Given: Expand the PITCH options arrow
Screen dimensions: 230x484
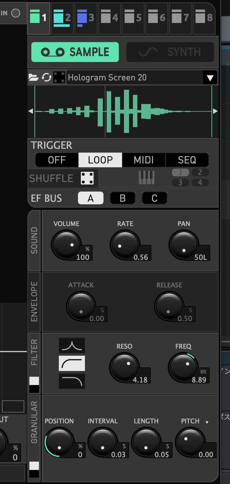Looking at the screenshot, I should pos(207,422).
